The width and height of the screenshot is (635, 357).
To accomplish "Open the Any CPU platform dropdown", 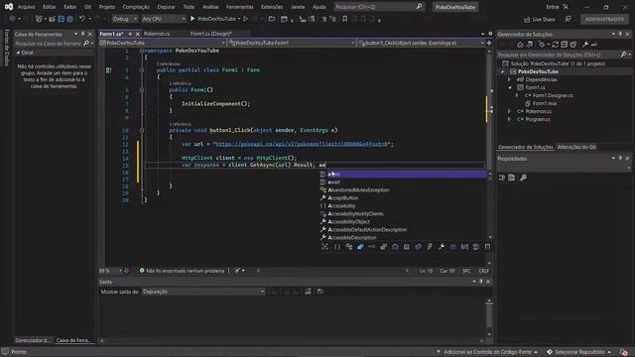I will click(x=164, y=19).
